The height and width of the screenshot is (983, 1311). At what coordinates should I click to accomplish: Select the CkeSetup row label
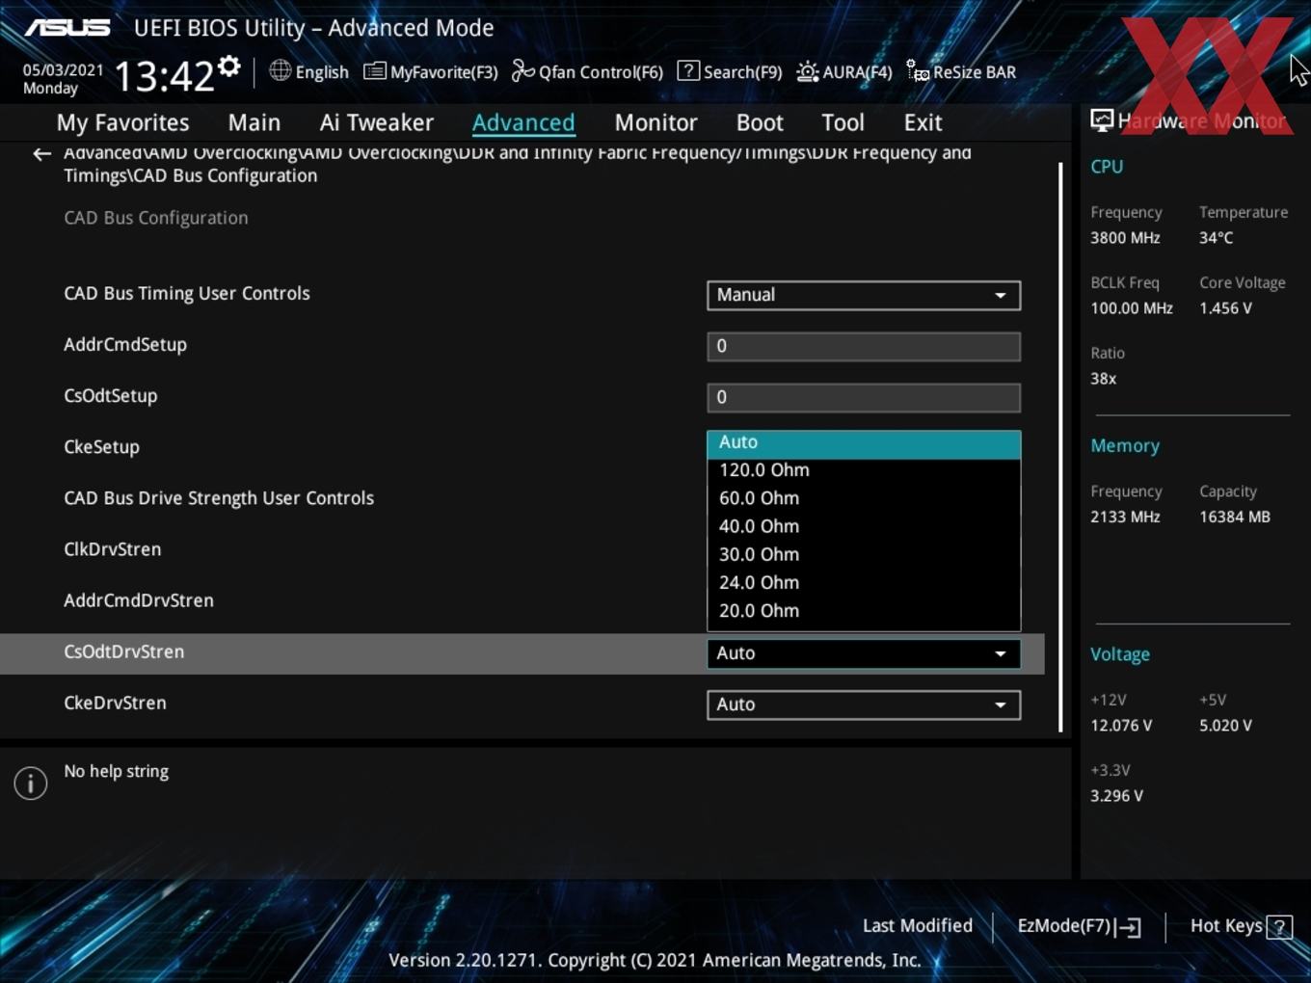(101, 447)
